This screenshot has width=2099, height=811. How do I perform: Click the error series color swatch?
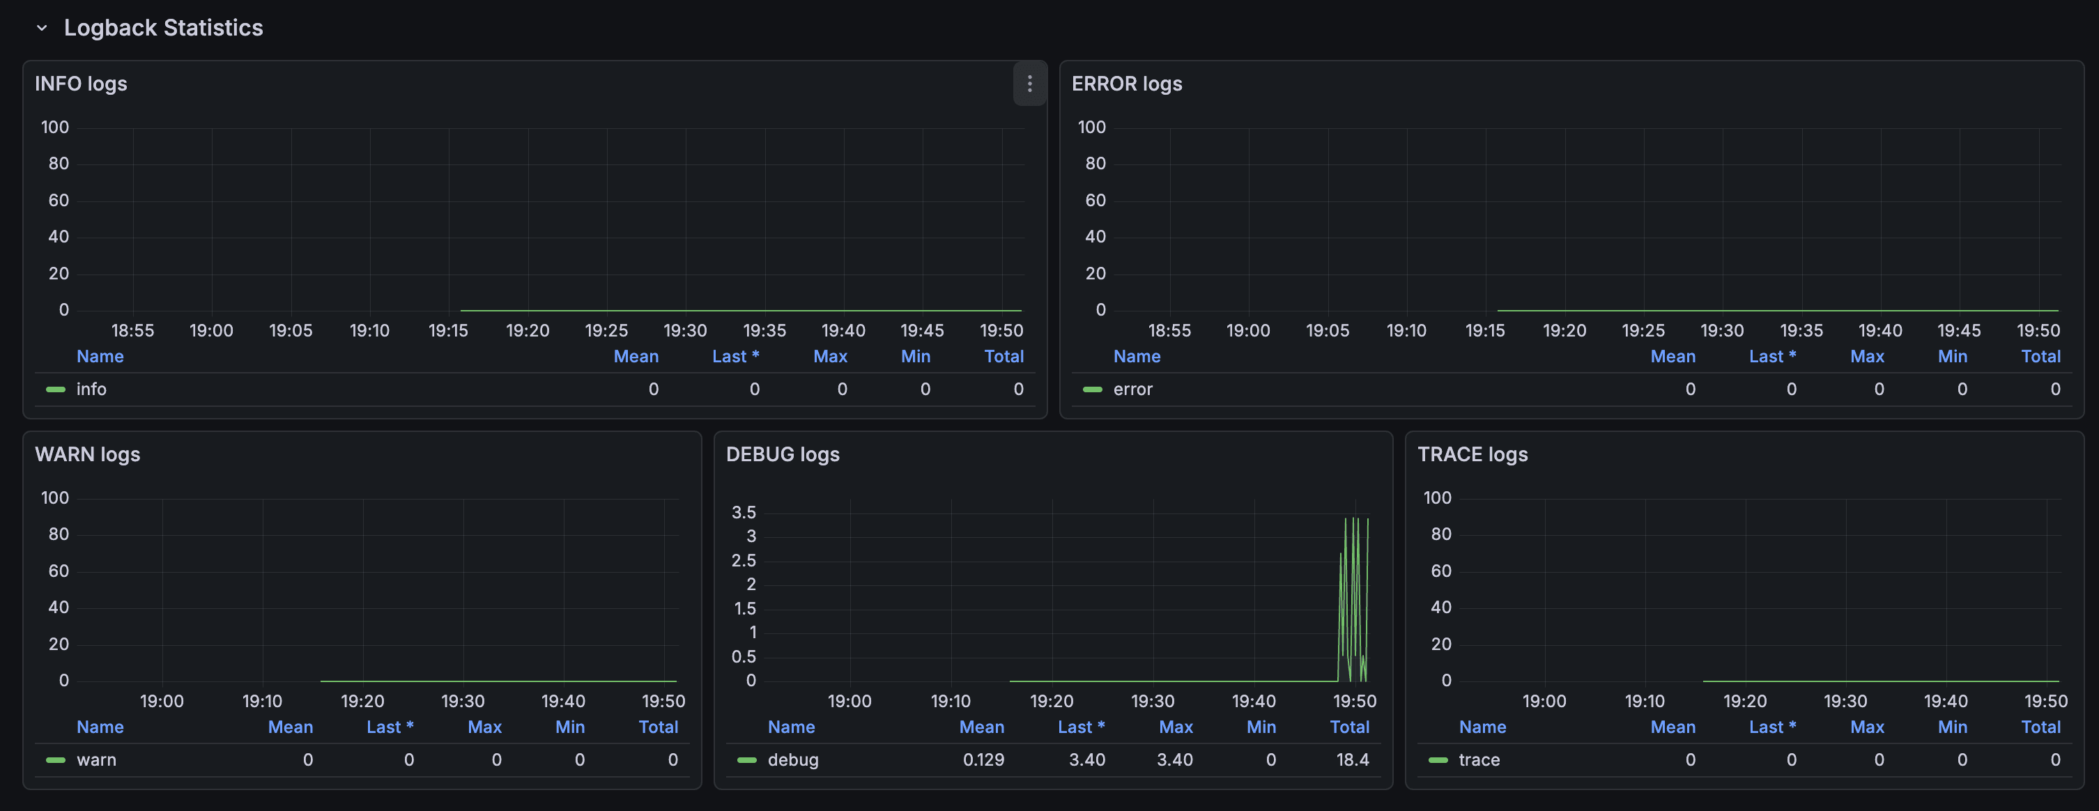click(1092, 389)
